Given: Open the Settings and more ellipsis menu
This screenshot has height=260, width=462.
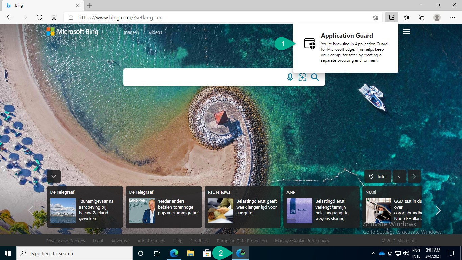Looking at the screenshot, I should (453, 17).
